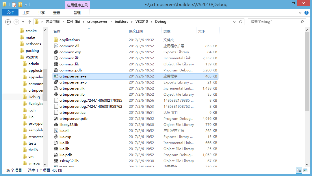This screenshot has width=312, height=176.
Task: Navigate to builders in breadcrumb
Action: [x=121, y=22]
